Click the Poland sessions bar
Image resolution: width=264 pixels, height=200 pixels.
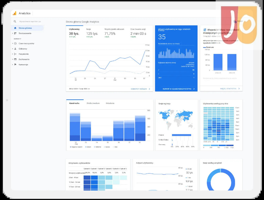181,135
